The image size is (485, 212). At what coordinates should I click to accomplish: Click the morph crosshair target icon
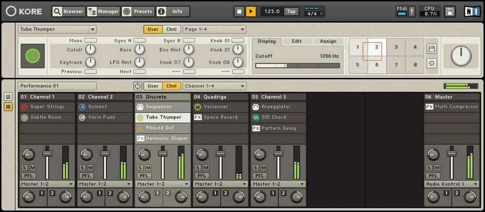431,64
